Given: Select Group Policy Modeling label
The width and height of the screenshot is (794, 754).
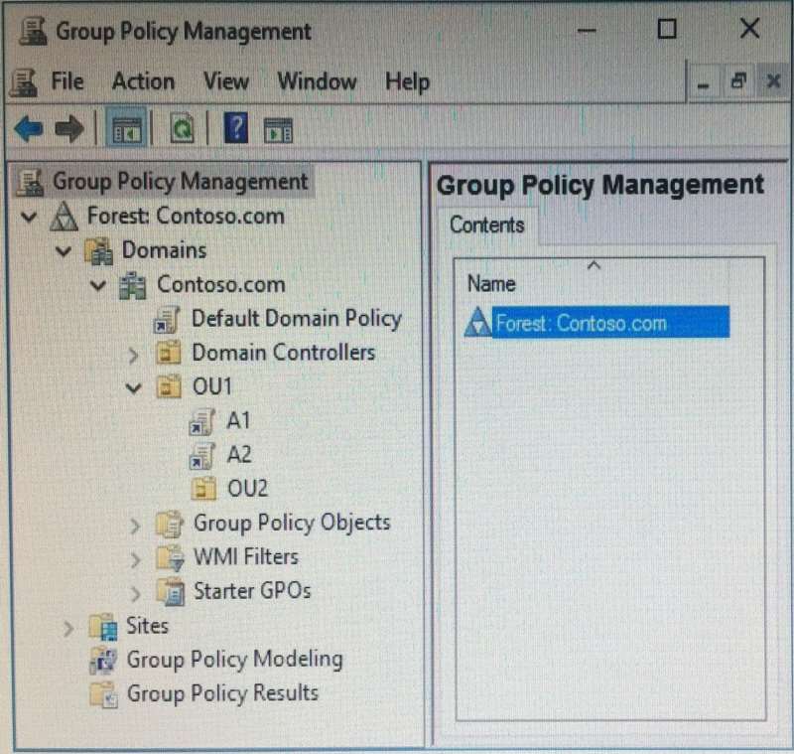Looking at the screenshot, I should tap(235, 661).
